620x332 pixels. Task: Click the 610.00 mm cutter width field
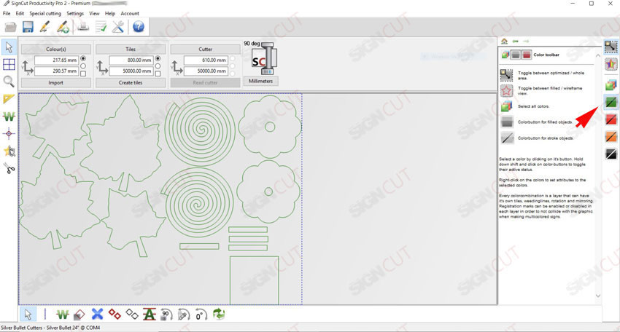[x=206, y=60]
